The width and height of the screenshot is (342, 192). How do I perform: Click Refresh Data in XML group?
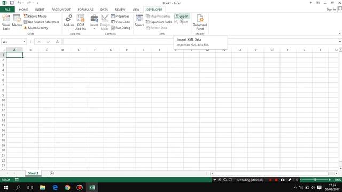(157, 28)
